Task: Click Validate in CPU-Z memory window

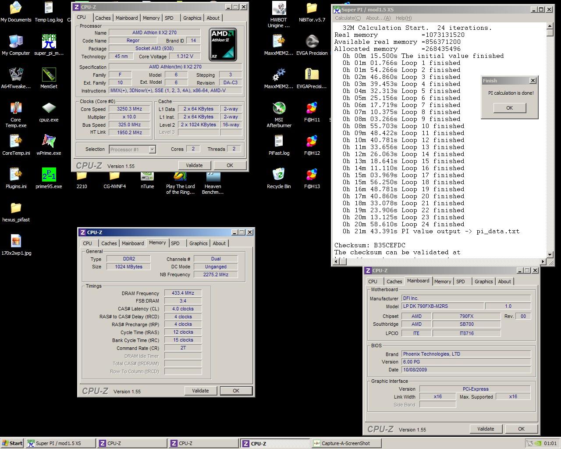Action: point(200,391)
